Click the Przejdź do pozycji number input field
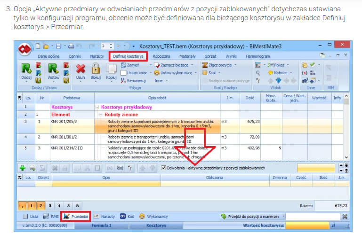Image resolution: width=362 pixels, height=241 pixels. click(313, 217)
